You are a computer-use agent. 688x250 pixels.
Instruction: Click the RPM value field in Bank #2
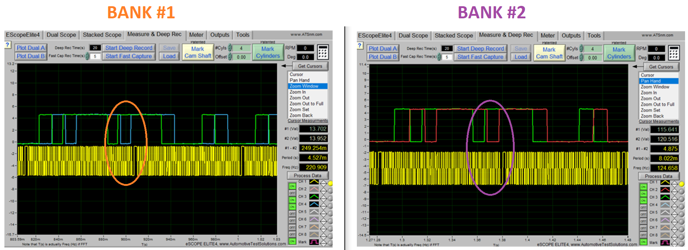click(656, 49)
